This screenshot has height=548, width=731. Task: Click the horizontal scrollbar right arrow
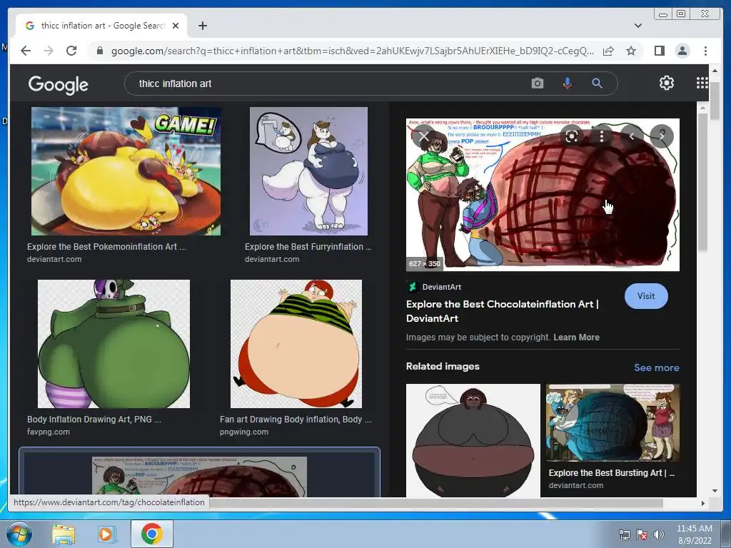click(x=703, y=503)
